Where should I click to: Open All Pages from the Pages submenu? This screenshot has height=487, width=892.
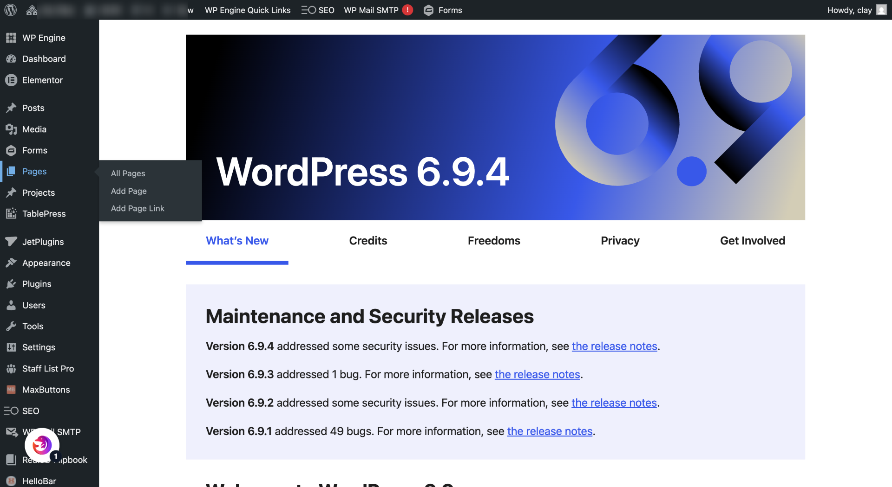pyautogui.click(x=128, y=173)
